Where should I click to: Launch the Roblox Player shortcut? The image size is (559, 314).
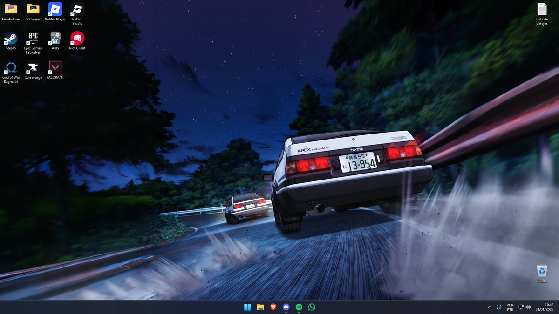click(55, 12)
